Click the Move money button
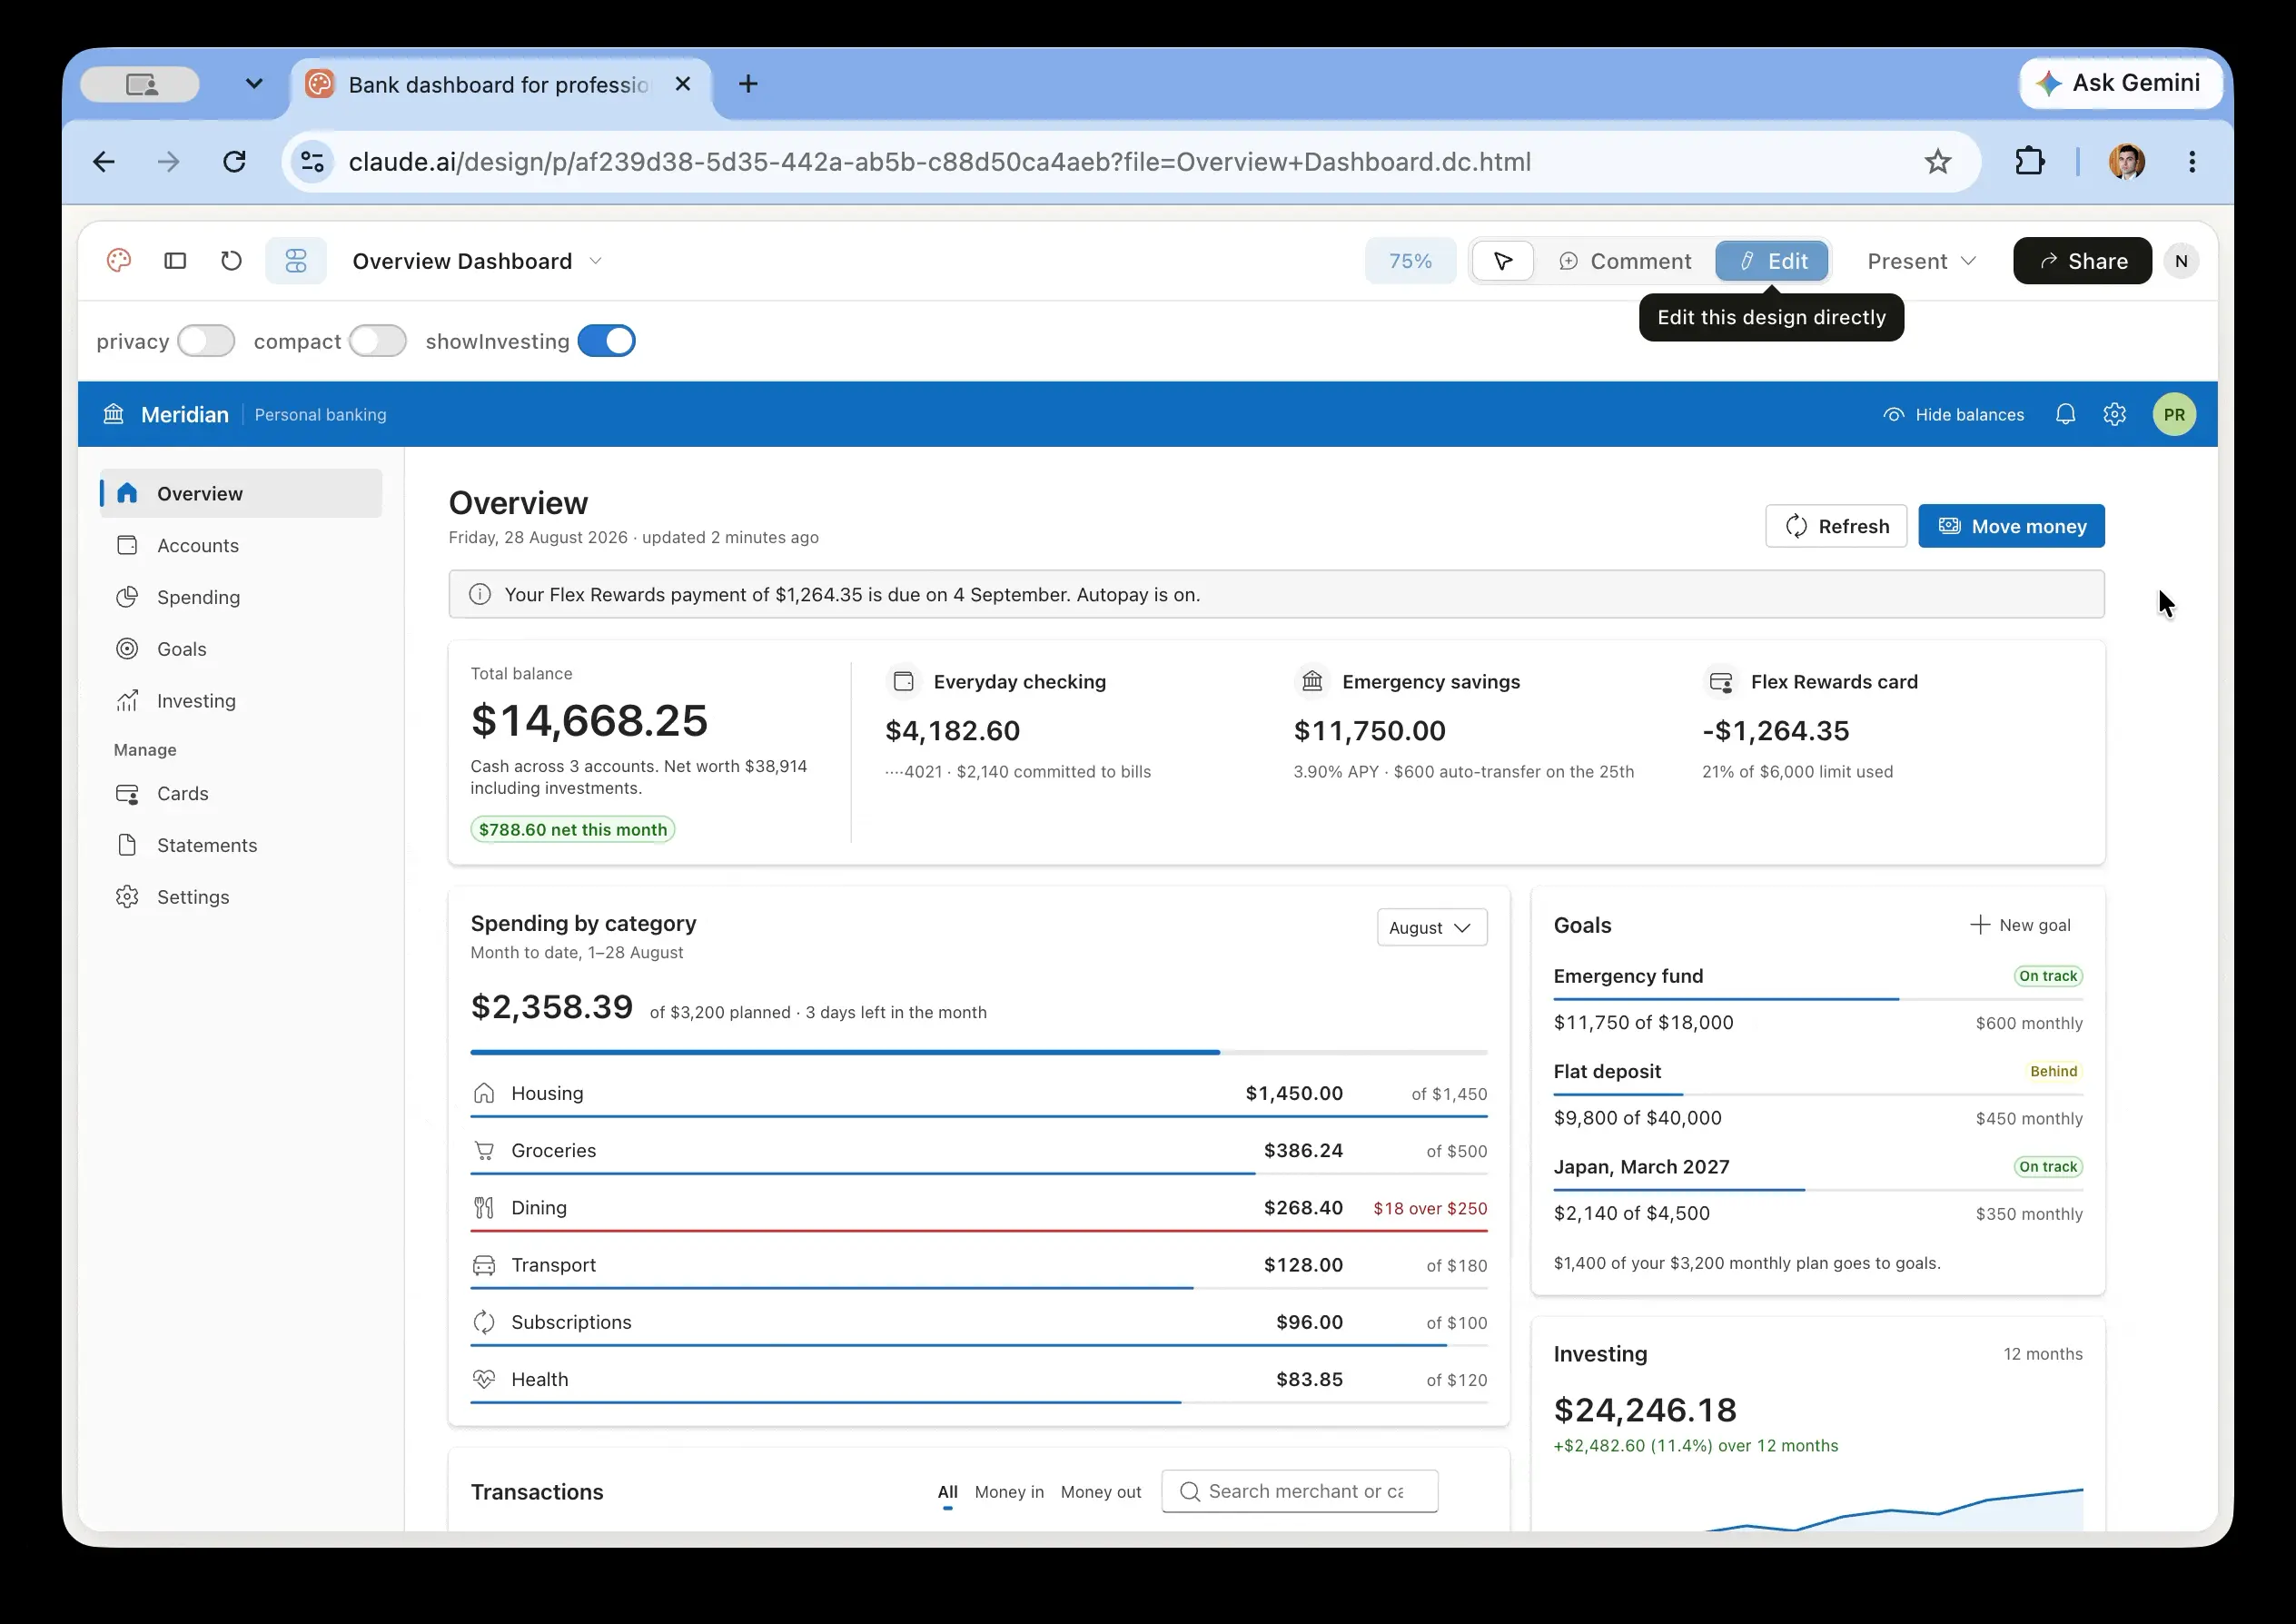This screenshot has width=2296, height=1624. [x=2011, y=526]
